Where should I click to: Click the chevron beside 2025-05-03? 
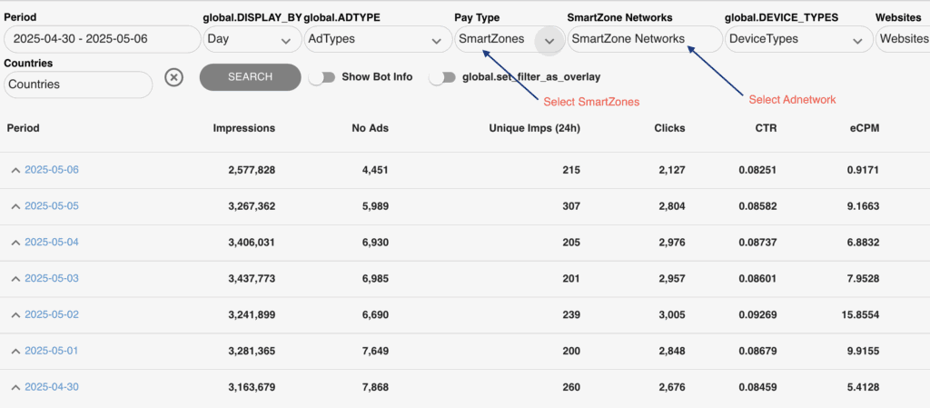tap(15, 278)
